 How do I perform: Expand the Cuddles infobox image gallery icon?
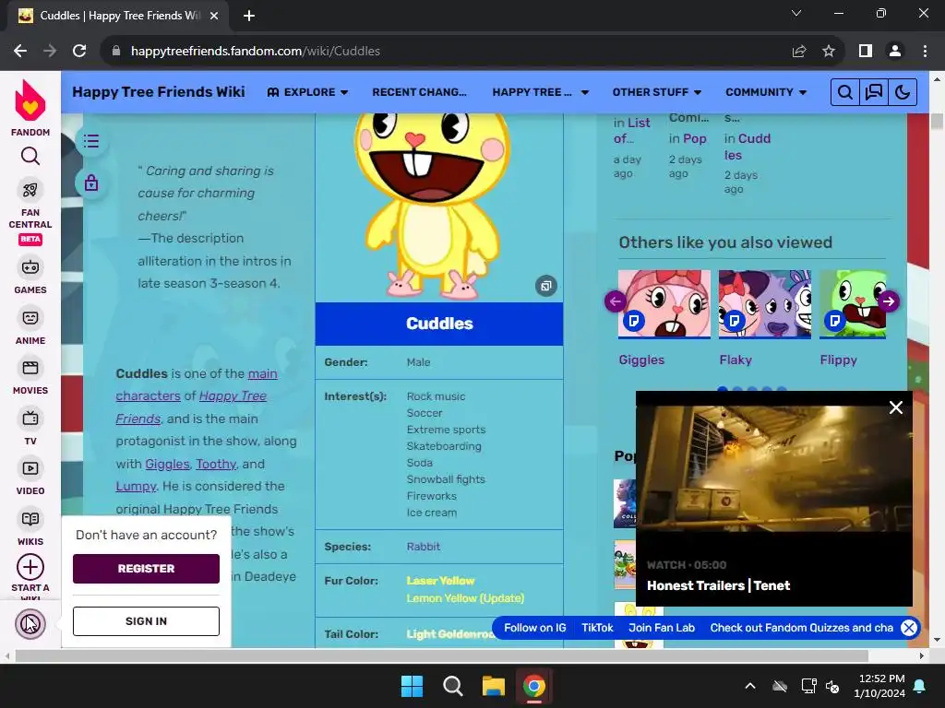(546, 286)
